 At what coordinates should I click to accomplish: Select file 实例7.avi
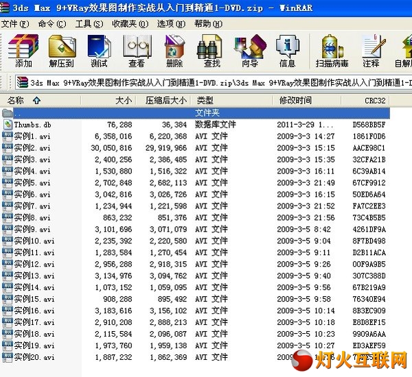[x=32, y=206]
